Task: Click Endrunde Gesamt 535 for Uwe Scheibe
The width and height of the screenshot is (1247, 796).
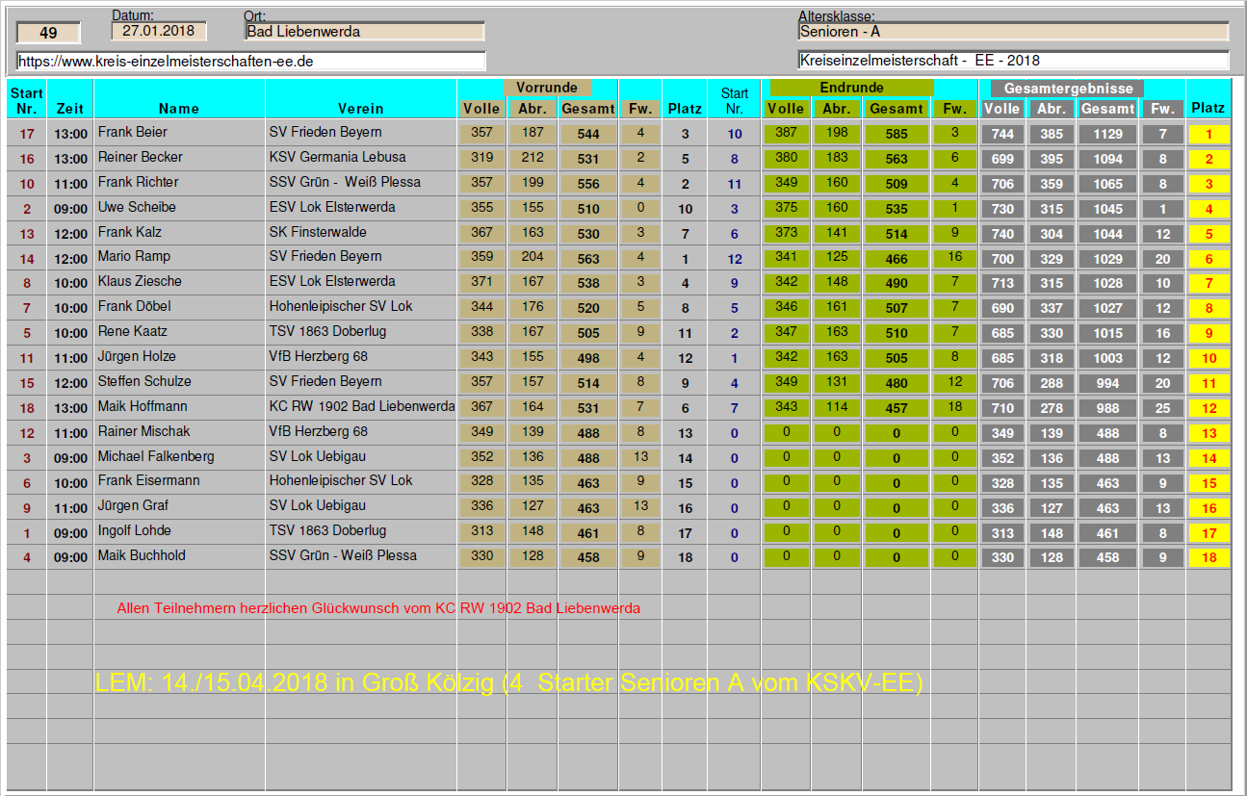Action: pyautogui.click(x=896, y=209)
